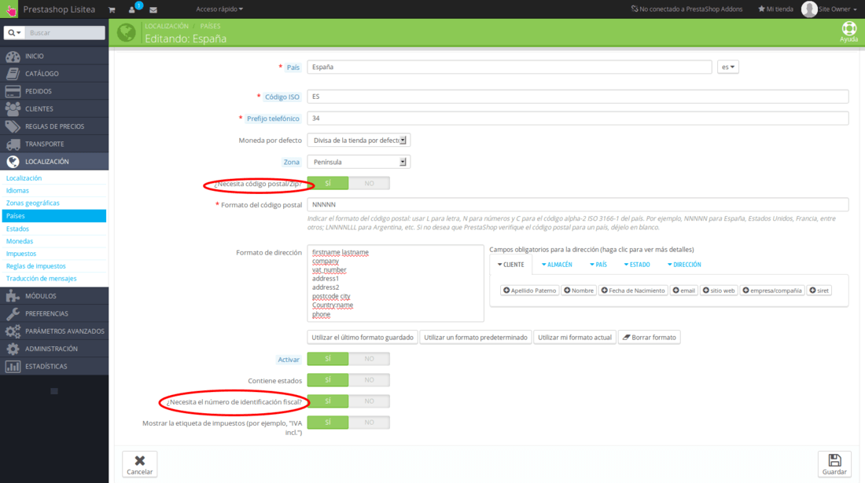Screen dimensions: 865x483
Task: Open the shopping cart orders icon
Action: (112, 9)
